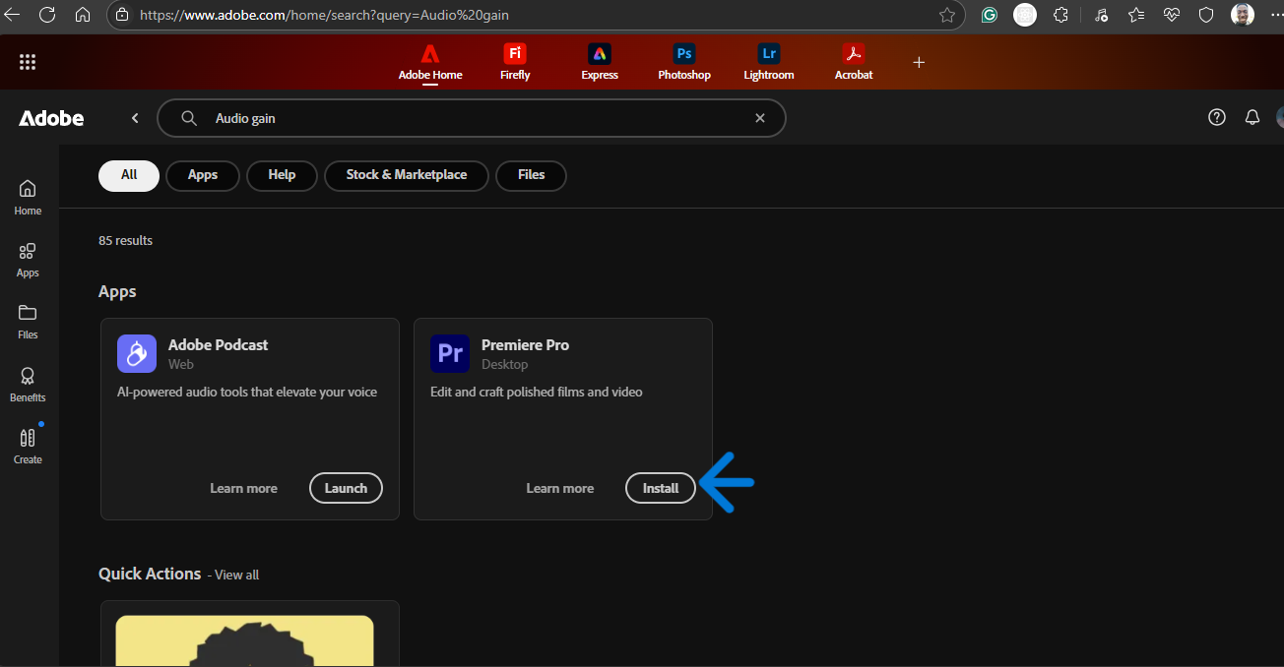Open Acrobat from the top bar

coord(854,62)
